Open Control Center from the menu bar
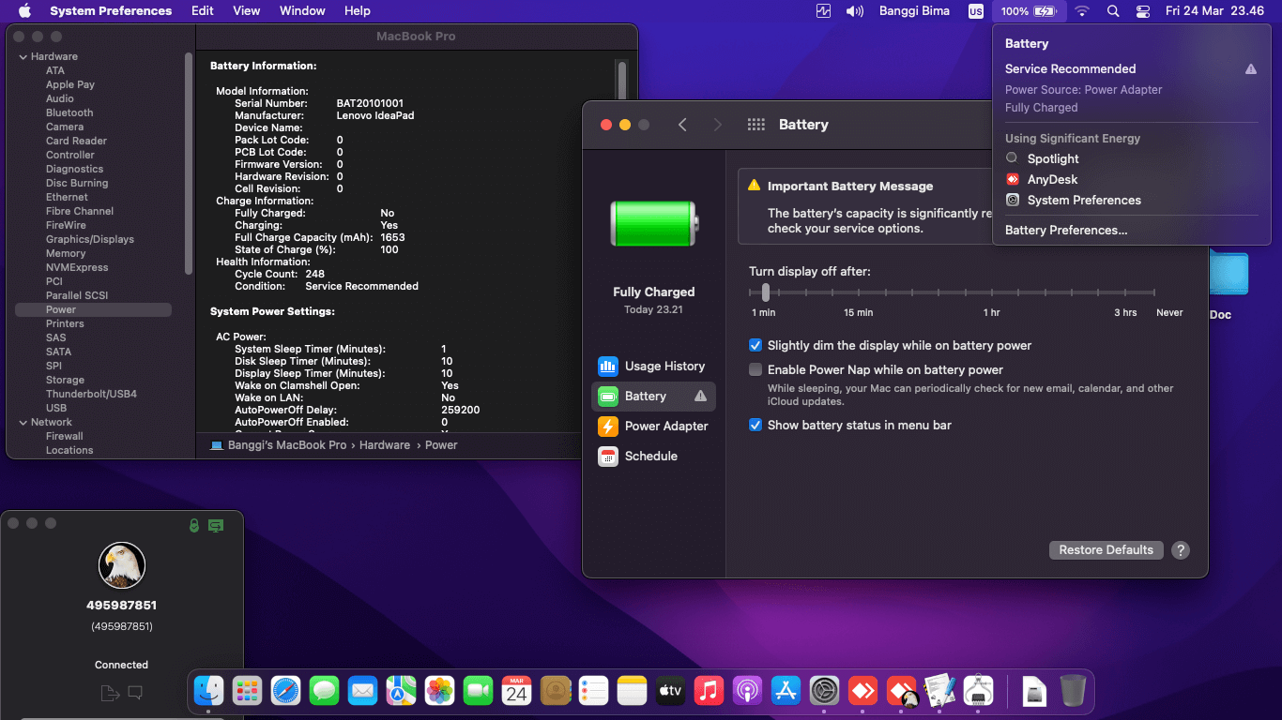Screen dimensions: 1282x720 click(1142, 11)
